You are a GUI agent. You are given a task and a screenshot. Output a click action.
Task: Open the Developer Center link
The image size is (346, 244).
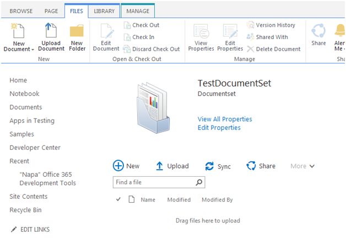[35, 148]
